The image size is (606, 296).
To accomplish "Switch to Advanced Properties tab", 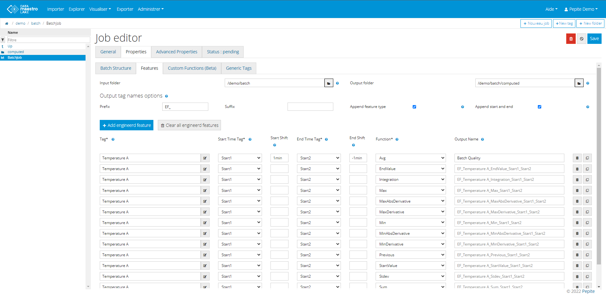I will coord(177,52).
